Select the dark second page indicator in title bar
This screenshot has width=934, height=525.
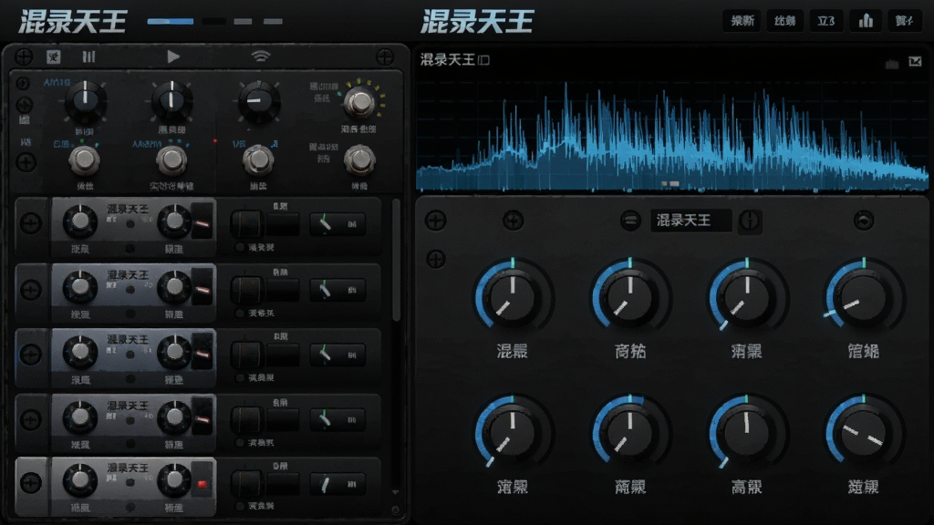pos(213,22)
